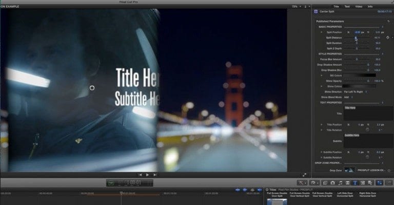
Task: Click the Share project icon
Action: pos(389,183)
